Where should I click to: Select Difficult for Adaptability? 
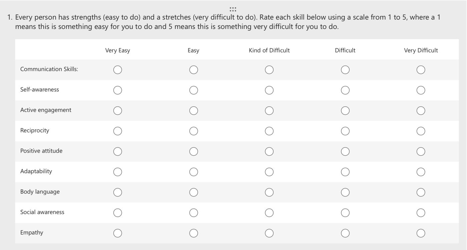(x=345, y=172)
